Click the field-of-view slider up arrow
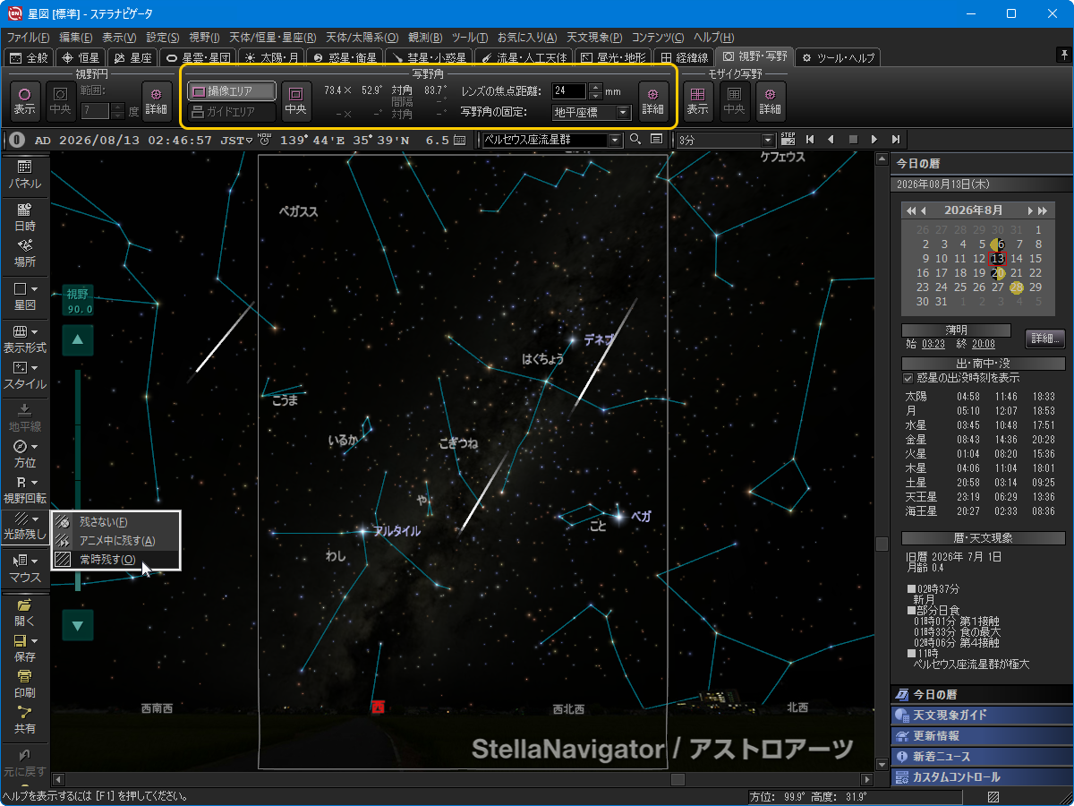The height and width of the screenshot is (806, 1074). (78, 339)
